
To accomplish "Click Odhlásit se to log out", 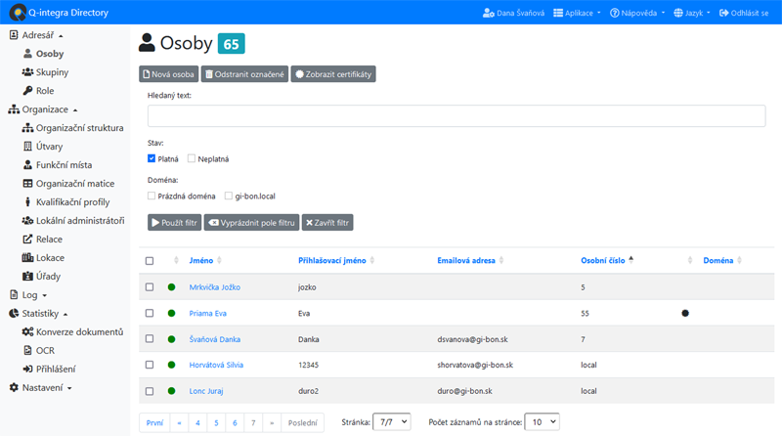I will point(744,13).
